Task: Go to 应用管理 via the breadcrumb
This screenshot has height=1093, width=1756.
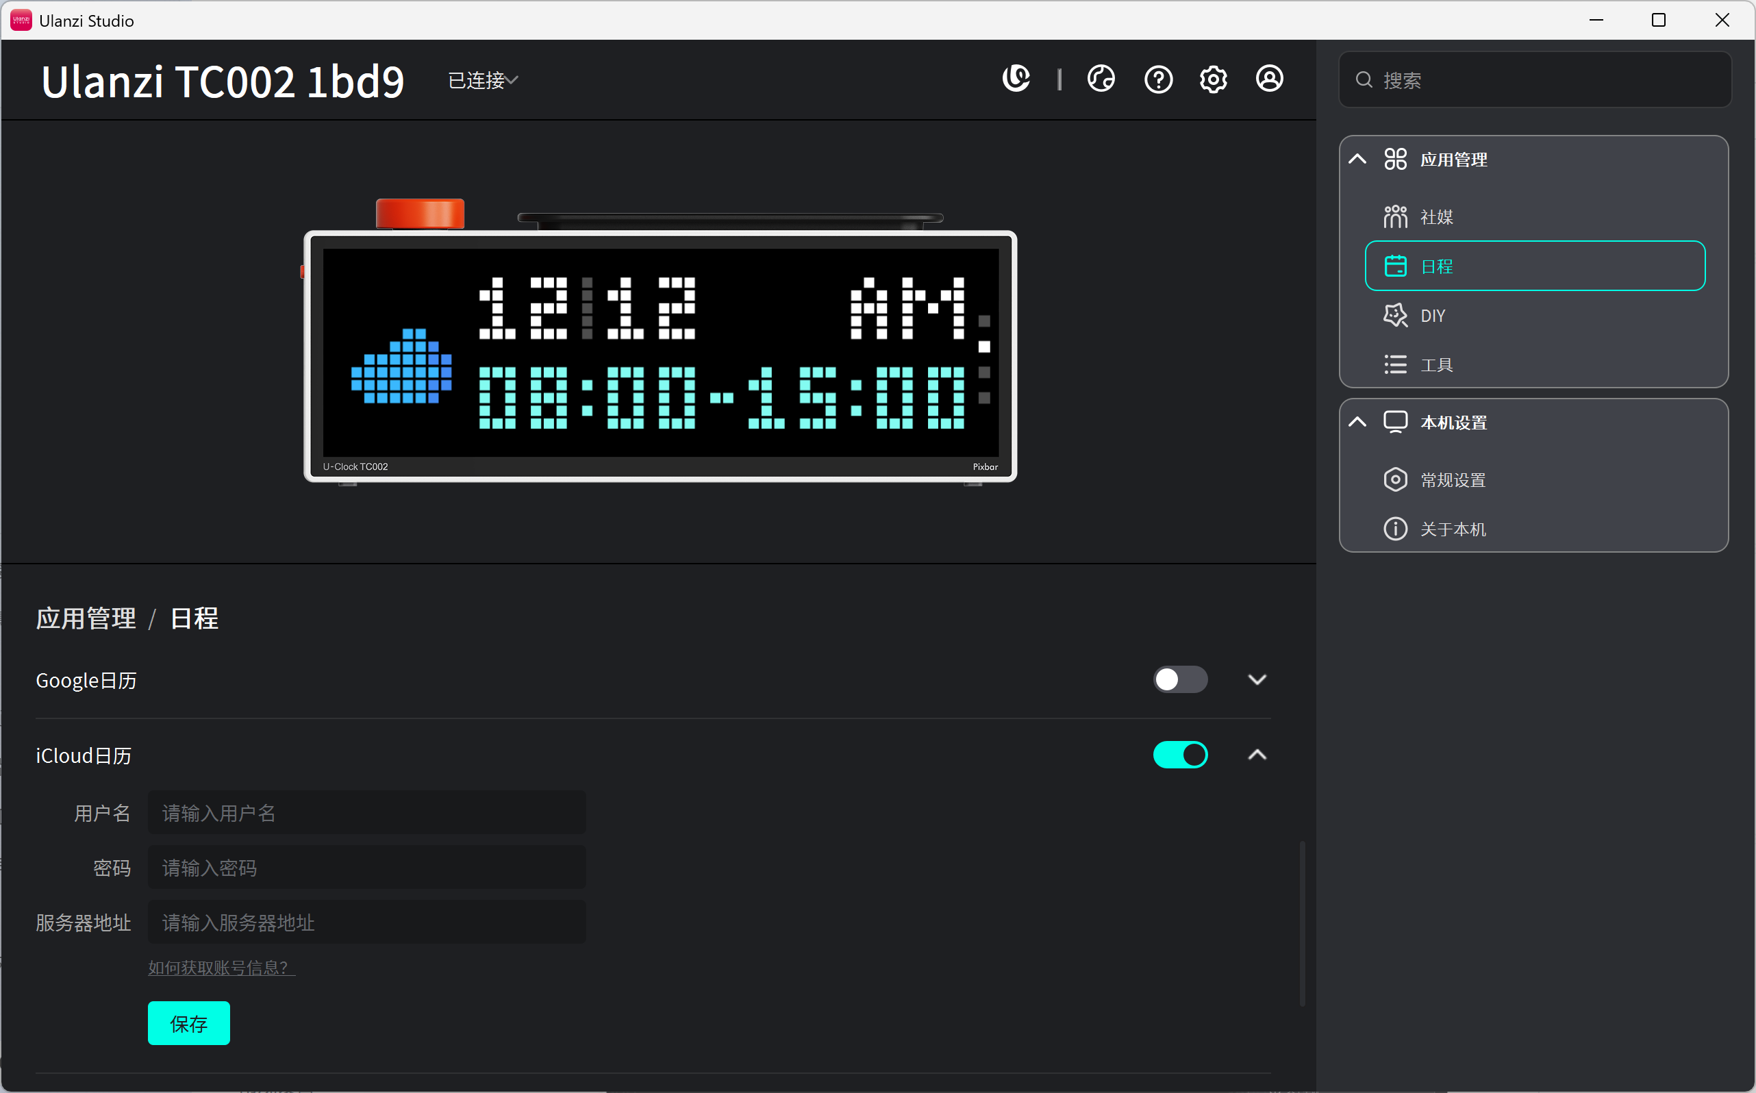Action: (86, 619)
